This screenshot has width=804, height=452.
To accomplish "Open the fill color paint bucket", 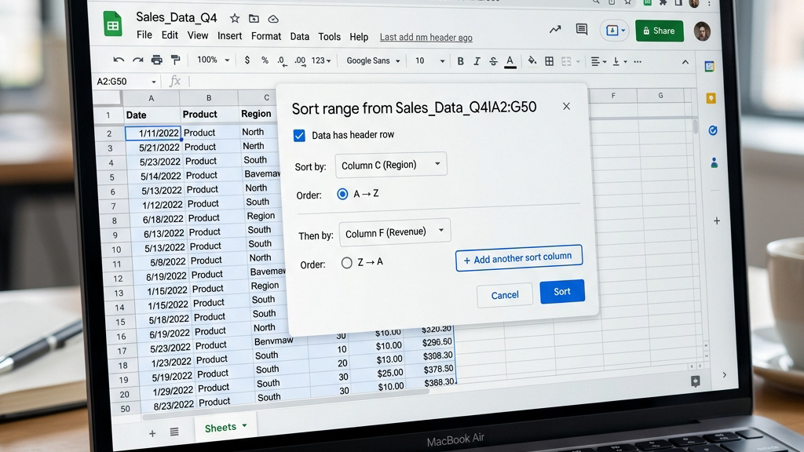I will click(532, 61).
